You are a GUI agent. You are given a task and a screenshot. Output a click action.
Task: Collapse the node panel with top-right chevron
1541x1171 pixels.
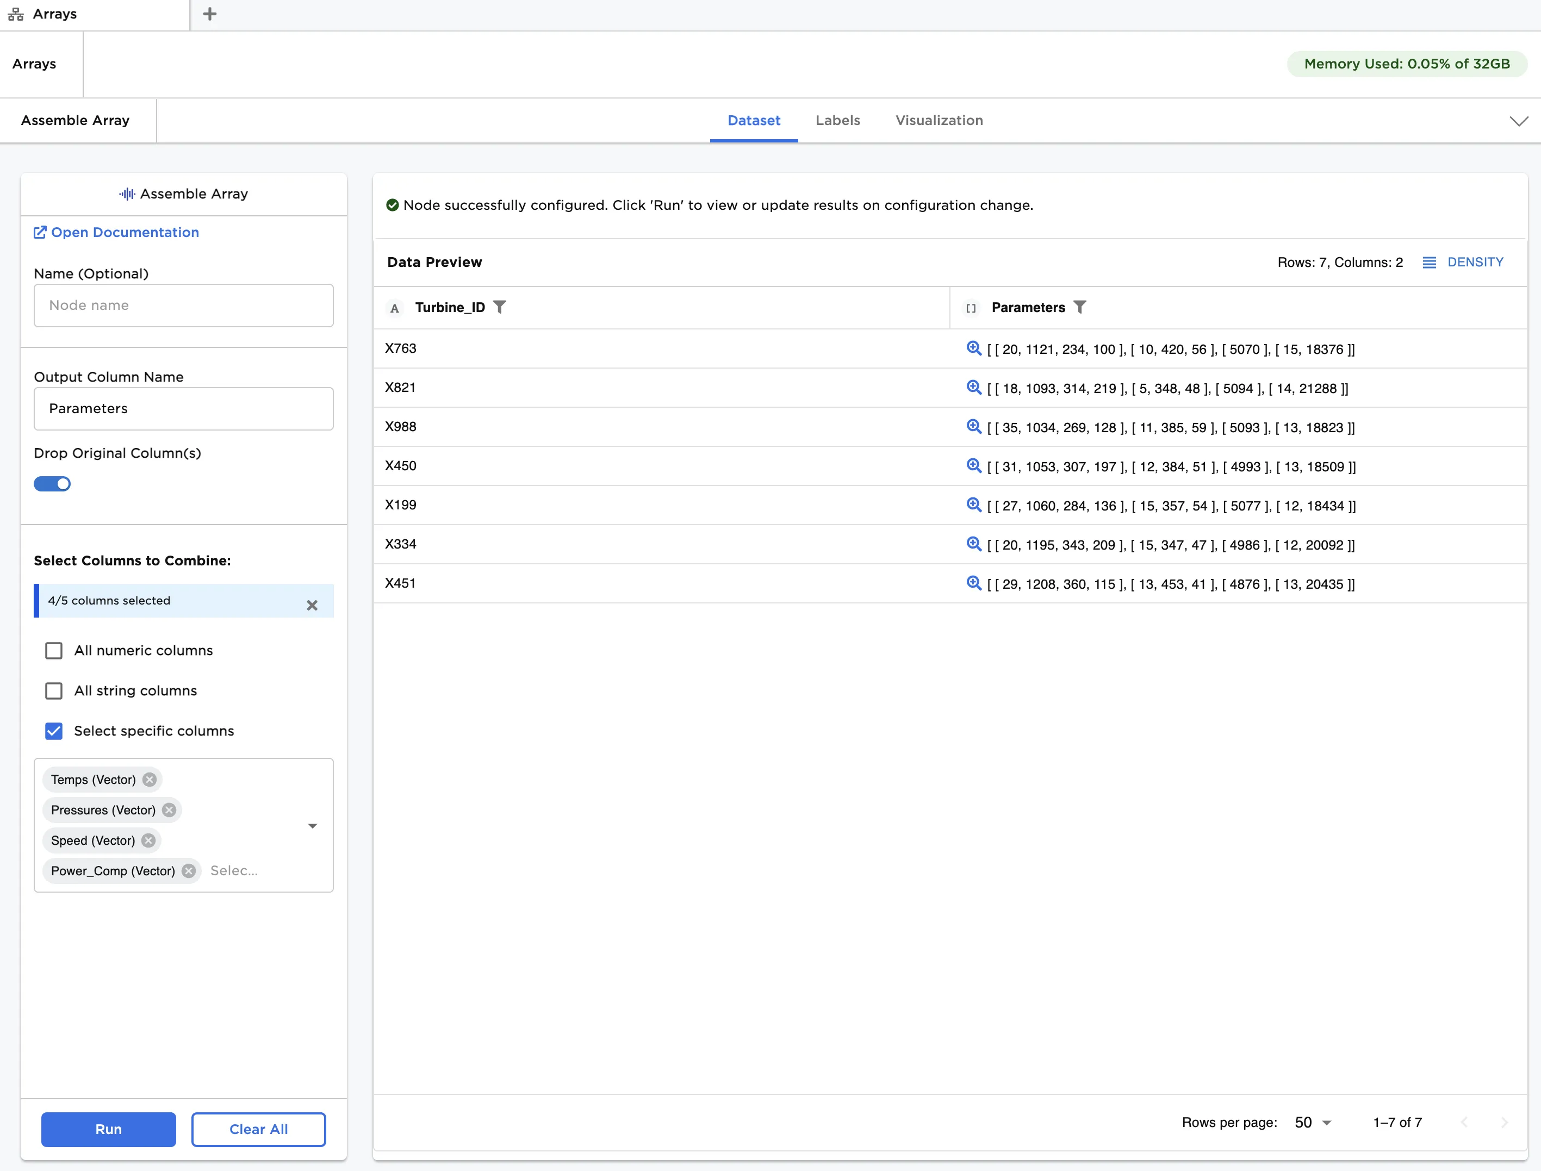pos(1519,121)
